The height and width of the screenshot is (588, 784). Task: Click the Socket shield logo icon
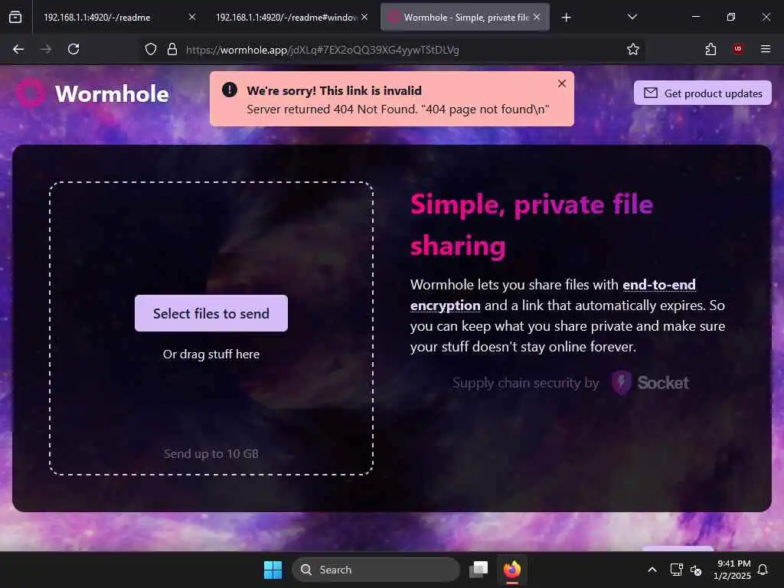(622, 383)
